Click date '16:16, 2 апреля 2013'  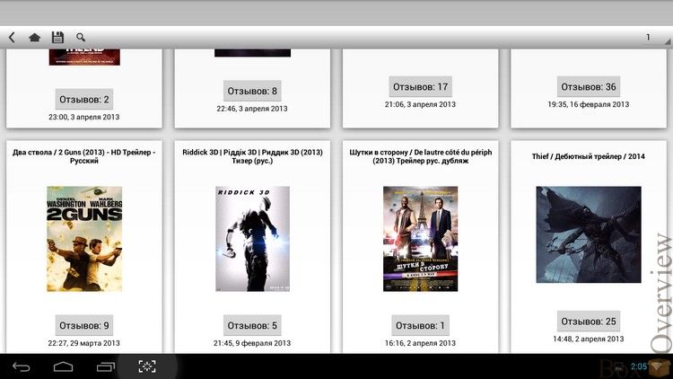coord(420,343)
